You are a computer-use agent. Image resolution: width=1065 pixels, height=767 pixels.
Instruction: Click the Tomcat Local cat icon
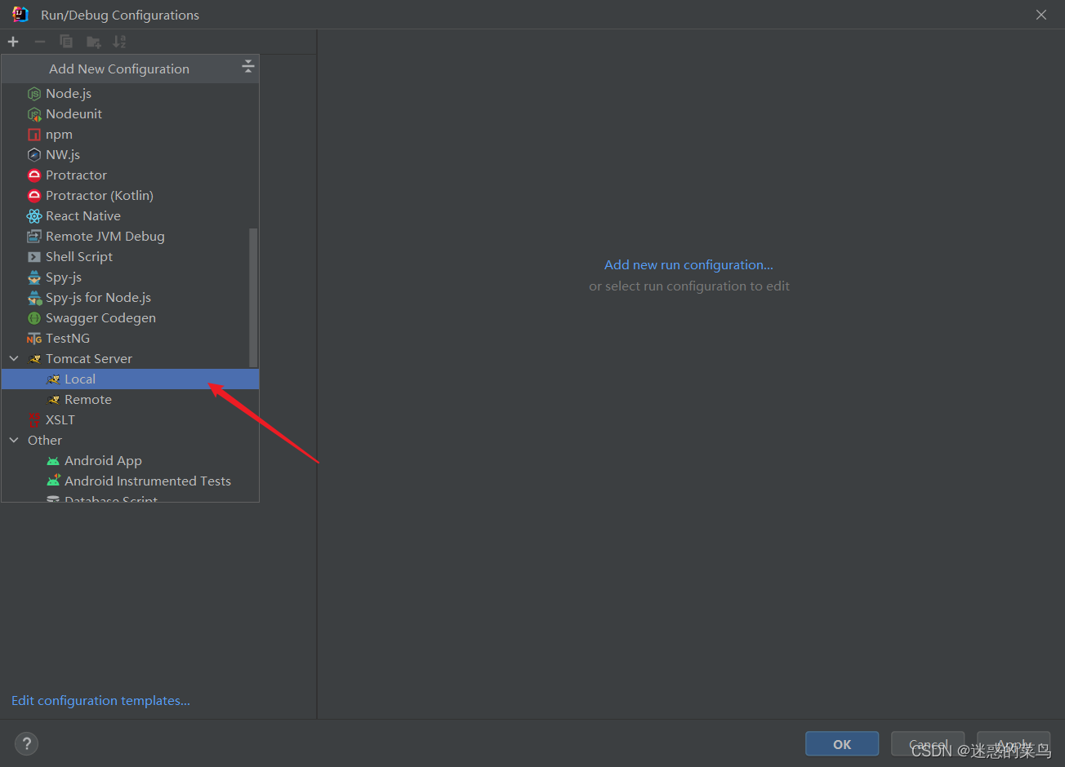(53, 379)
